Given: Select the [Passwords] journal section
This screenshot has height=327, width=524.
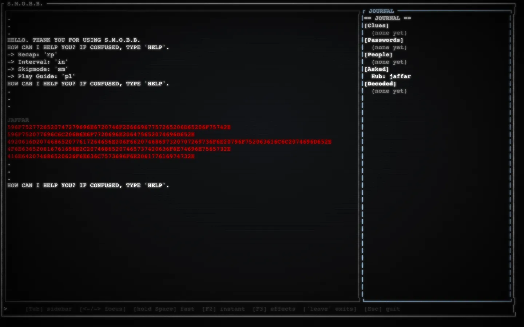Looking at the screenshot, I should point(384,40).
